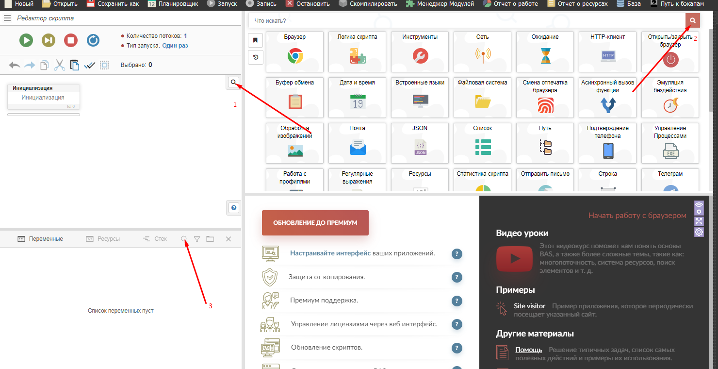The height and width of the screenshot is (369, 718).
Task: Open script search magnifier in editor
Action: click(234, 83)
